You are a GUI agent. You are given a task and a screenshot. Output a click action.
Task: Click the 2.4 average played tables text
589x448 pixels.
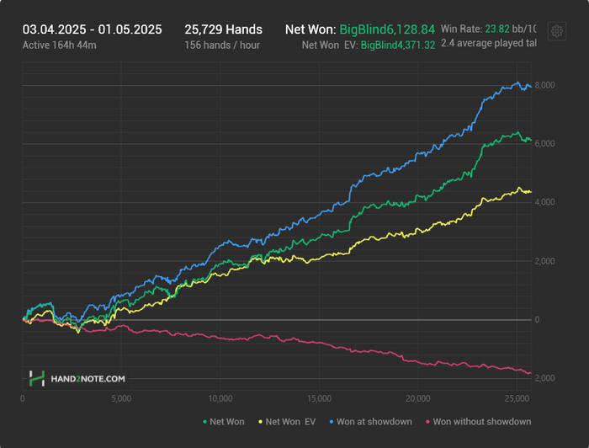(489, 43)
